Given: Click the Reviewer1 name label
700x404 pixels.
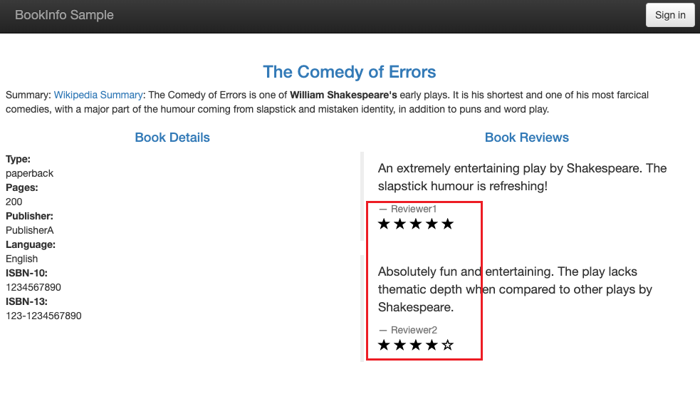Looking at the screenshot, I should [x=414, y=209].
